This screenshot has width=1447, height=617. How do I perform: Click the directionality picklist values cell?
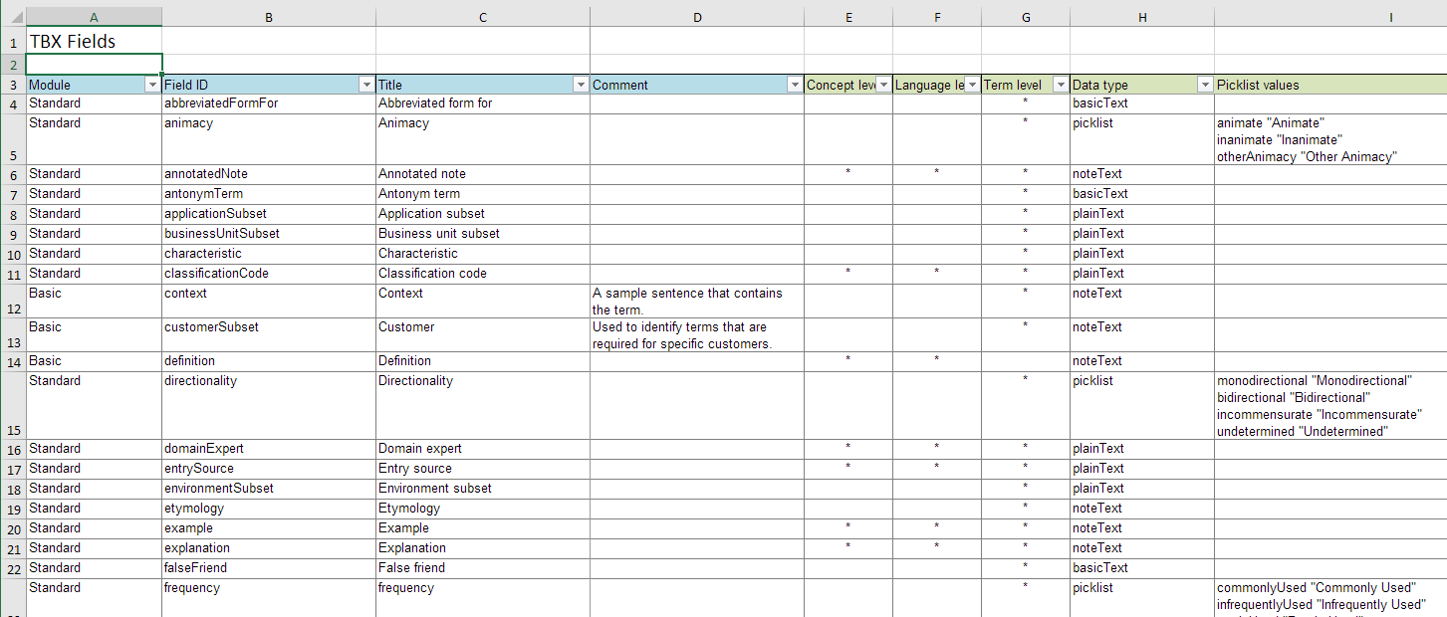1325,406
